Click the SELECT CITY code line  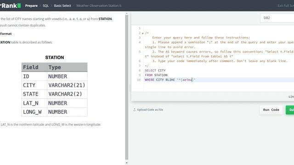(x=155, y=71)
